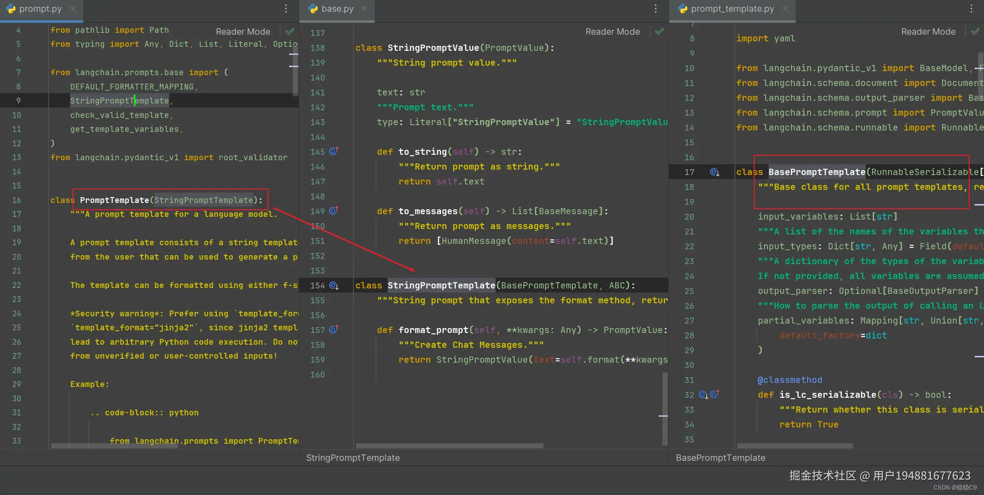
Task: Open tab options menu for prompt_template.py pane
Action: click(x=971, y=9)
